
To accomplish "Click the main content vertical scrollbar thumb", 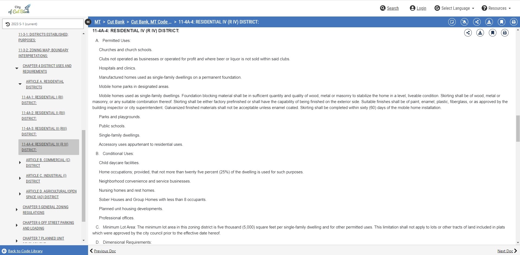I will click(x=518, y=128).
